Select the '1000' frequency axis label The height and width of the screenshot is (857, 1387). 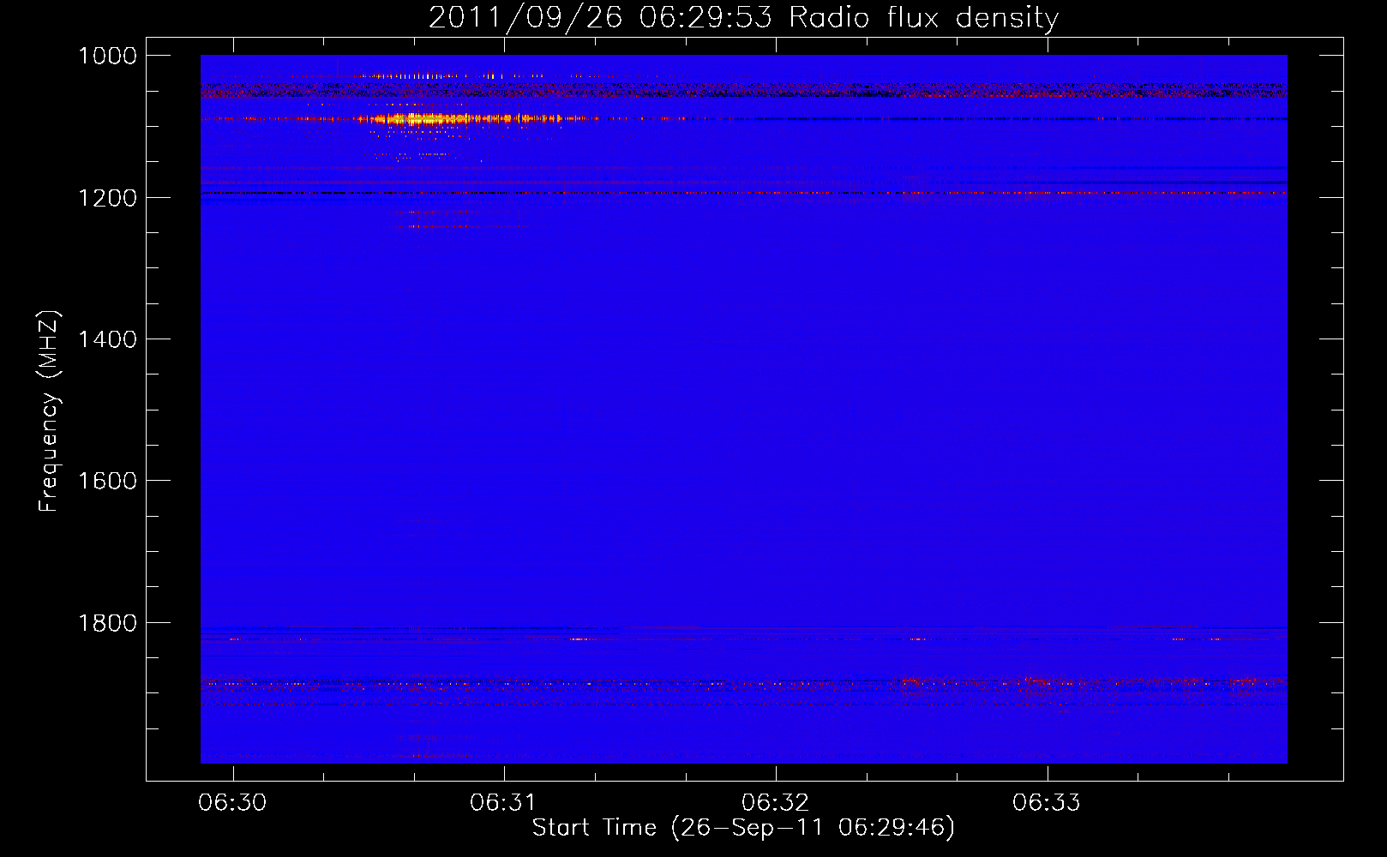click(x=107, y=56)
